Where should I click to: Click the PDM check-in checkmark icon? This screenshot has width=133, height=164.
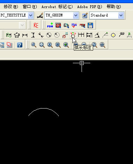[x=74, y=25]
